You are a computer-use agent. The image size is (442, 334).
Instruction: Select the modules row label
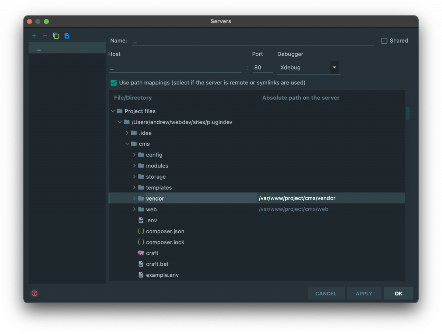(157, 166)
